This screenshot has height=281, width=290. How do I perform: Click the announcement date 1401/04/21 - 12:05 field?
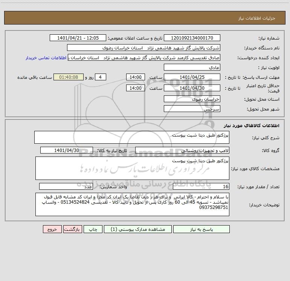click(x=78, y=38)
